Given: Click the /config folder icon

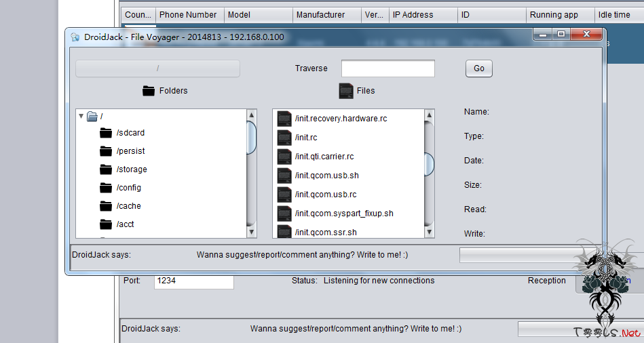Looking at the screenshot, I should pos(106,188).
